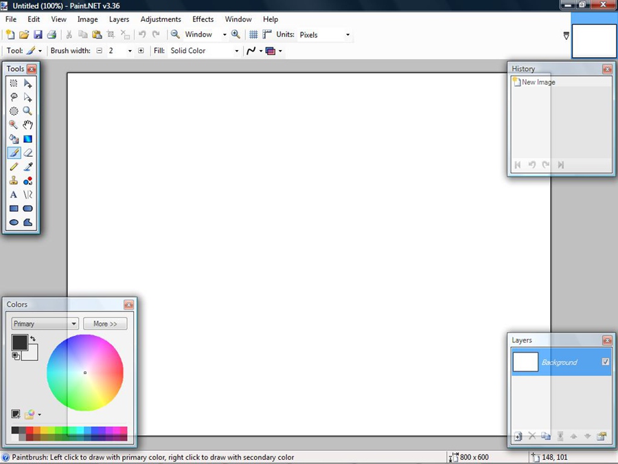Open the File menu

[10, 19]
